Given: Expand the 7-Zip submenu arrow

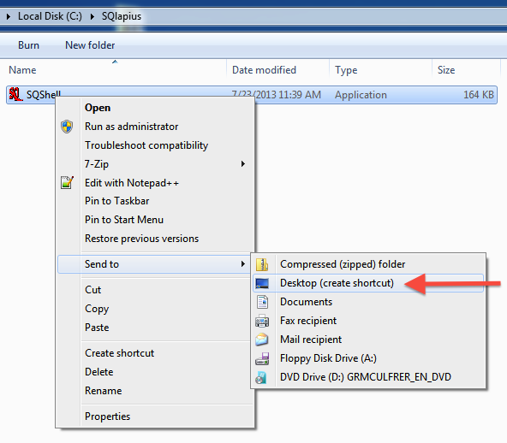Looking at the screenshot, I should pos(243,164).
